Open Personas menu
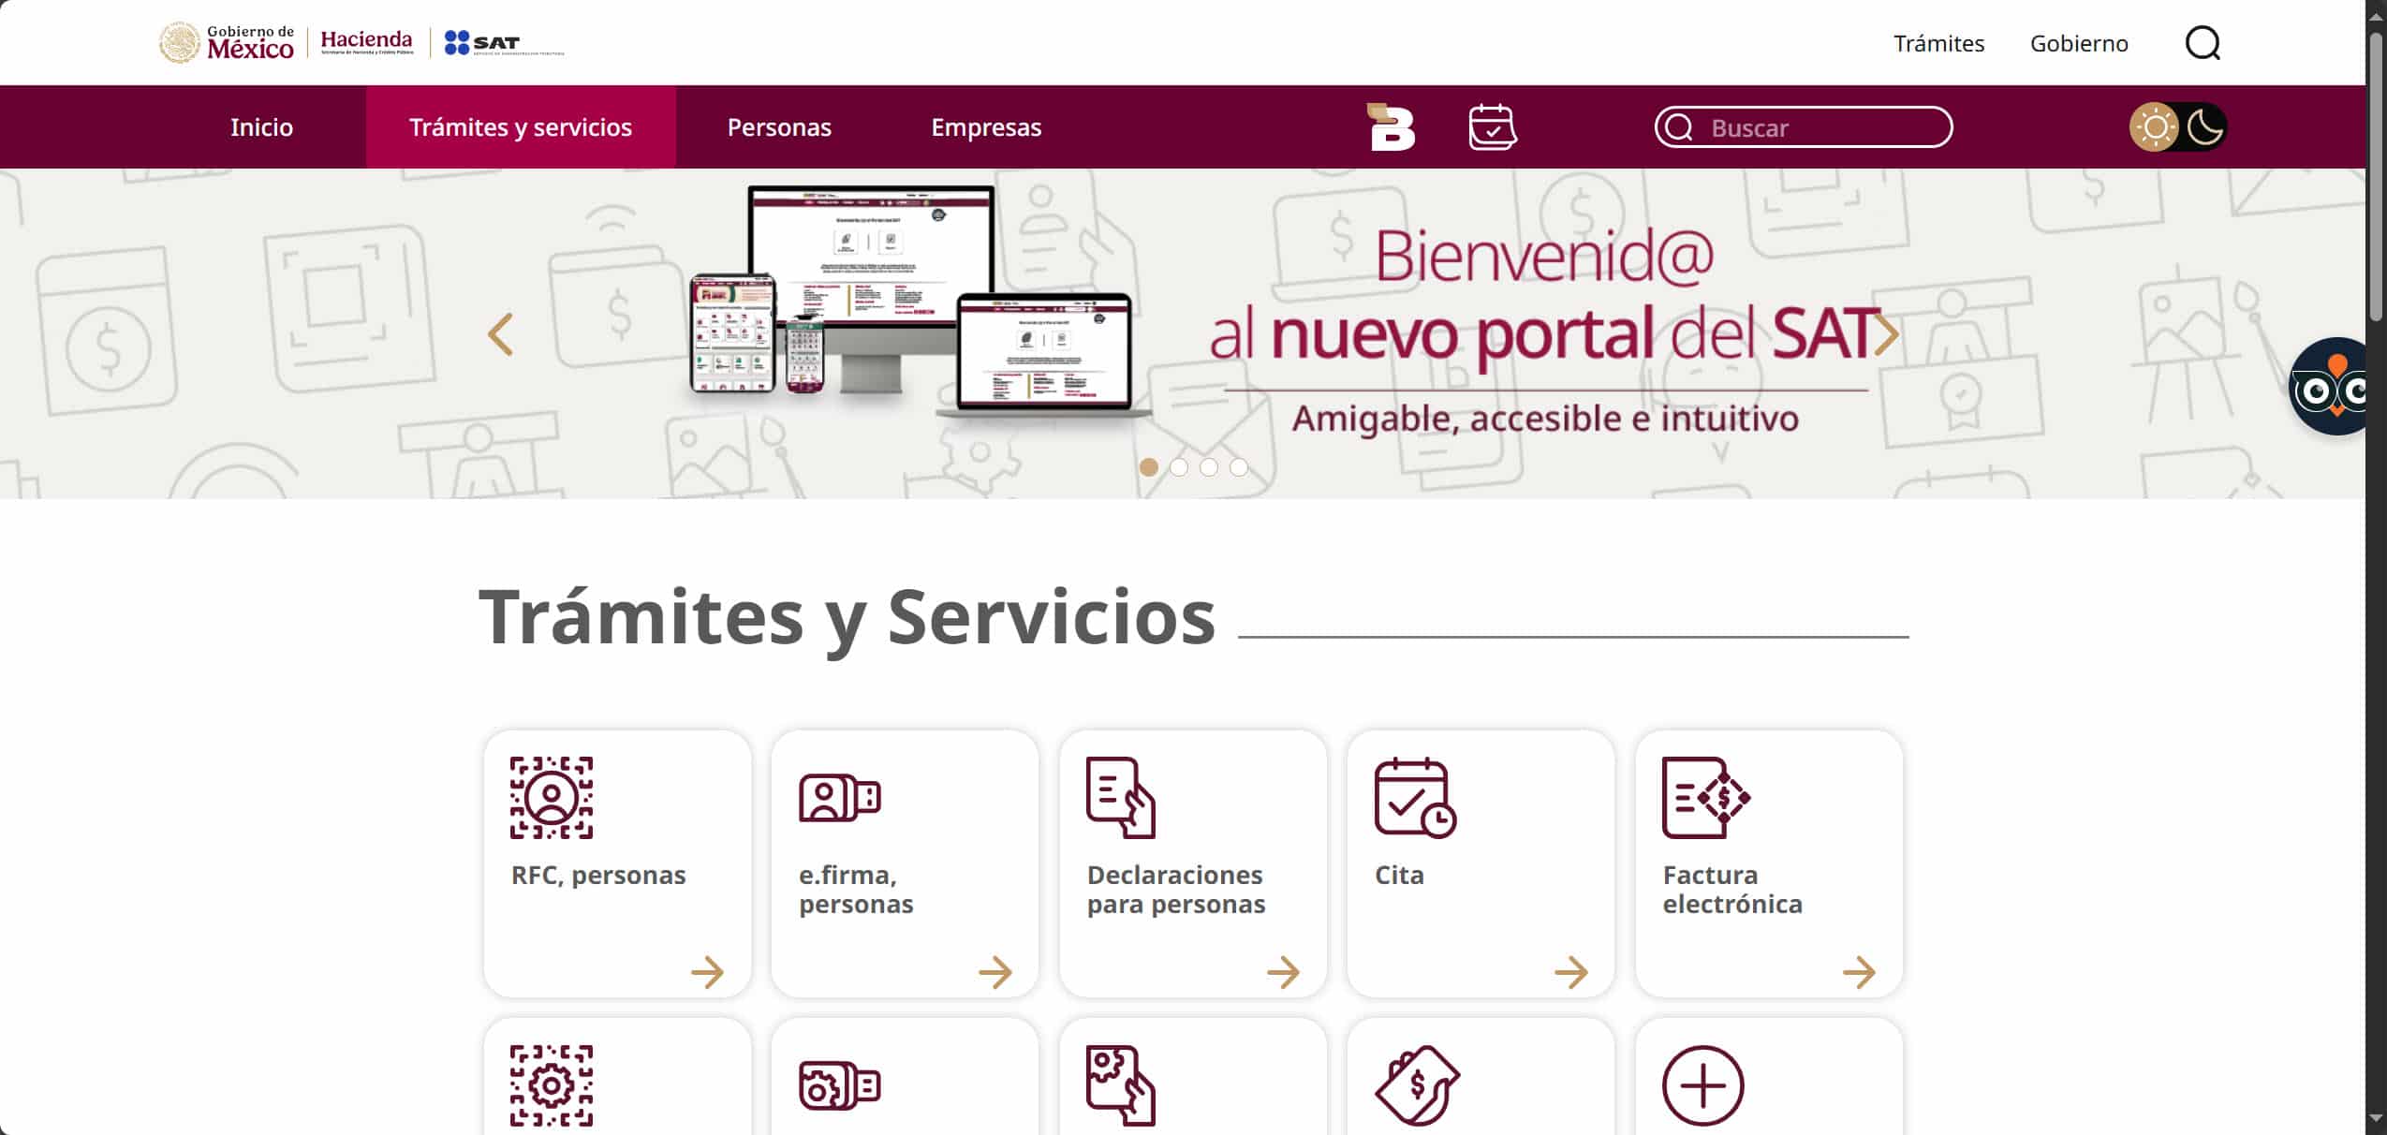Image resolution: width=2387 pixels, height=1135 pixels. (779, 126)
